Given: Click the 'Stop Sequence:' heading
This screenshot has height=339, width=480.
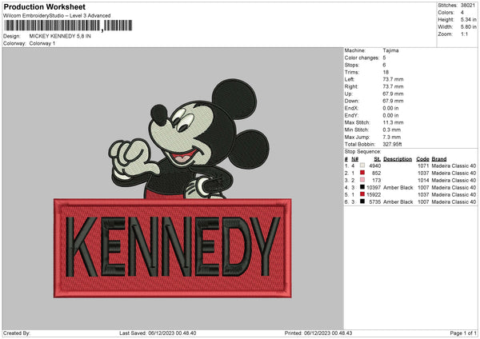Looking at the screenshot, I should [x=362, y=151].
